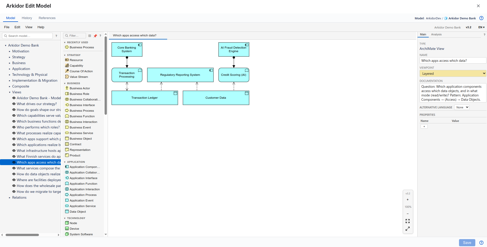Viewport: 487px width, 247px height.
Task: Open the References tab
Action: point(47,18)
